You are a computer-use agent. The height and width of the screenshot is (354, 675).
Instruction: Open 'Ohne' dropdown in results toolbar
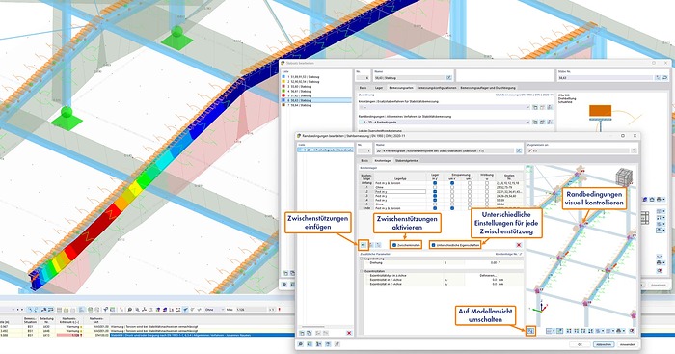click(214, 310)
